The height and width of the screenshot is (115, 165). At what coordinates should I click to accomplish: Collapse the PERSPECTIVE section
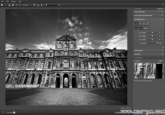(x=135, y=19)
